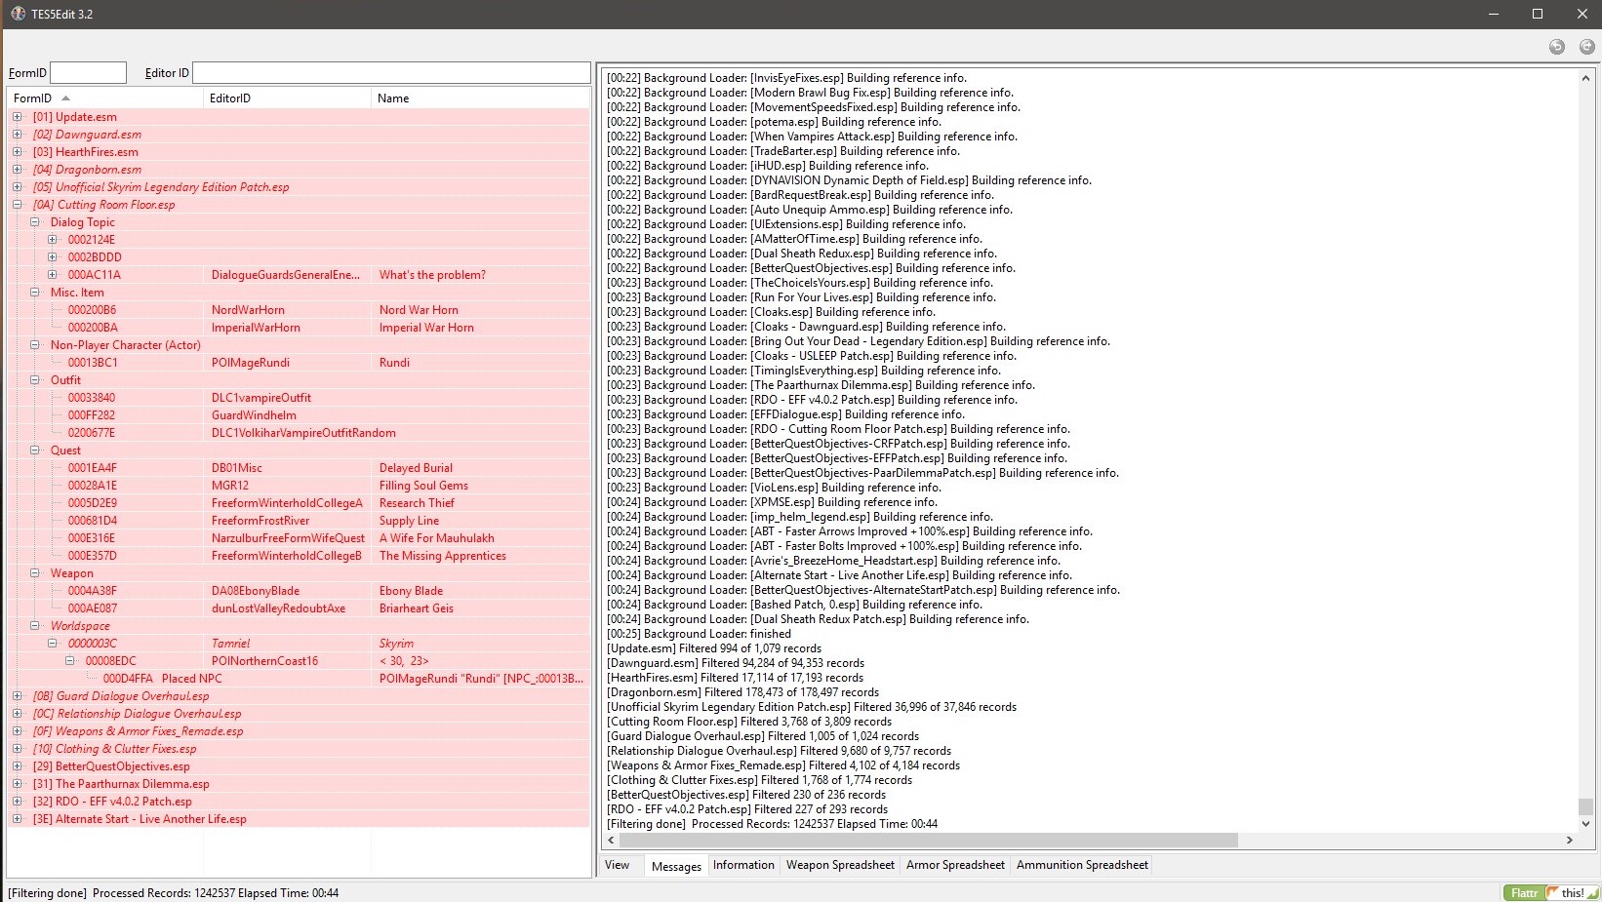
Task: Collapse the Dialog Topic group
Action: tap(35, 222)
